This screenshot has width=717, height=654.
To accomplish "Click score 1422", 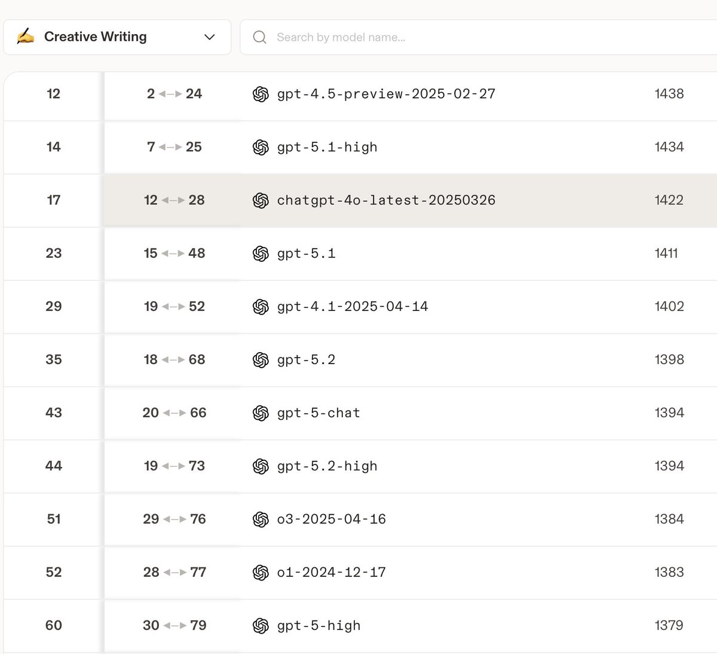I will (669, 200).
